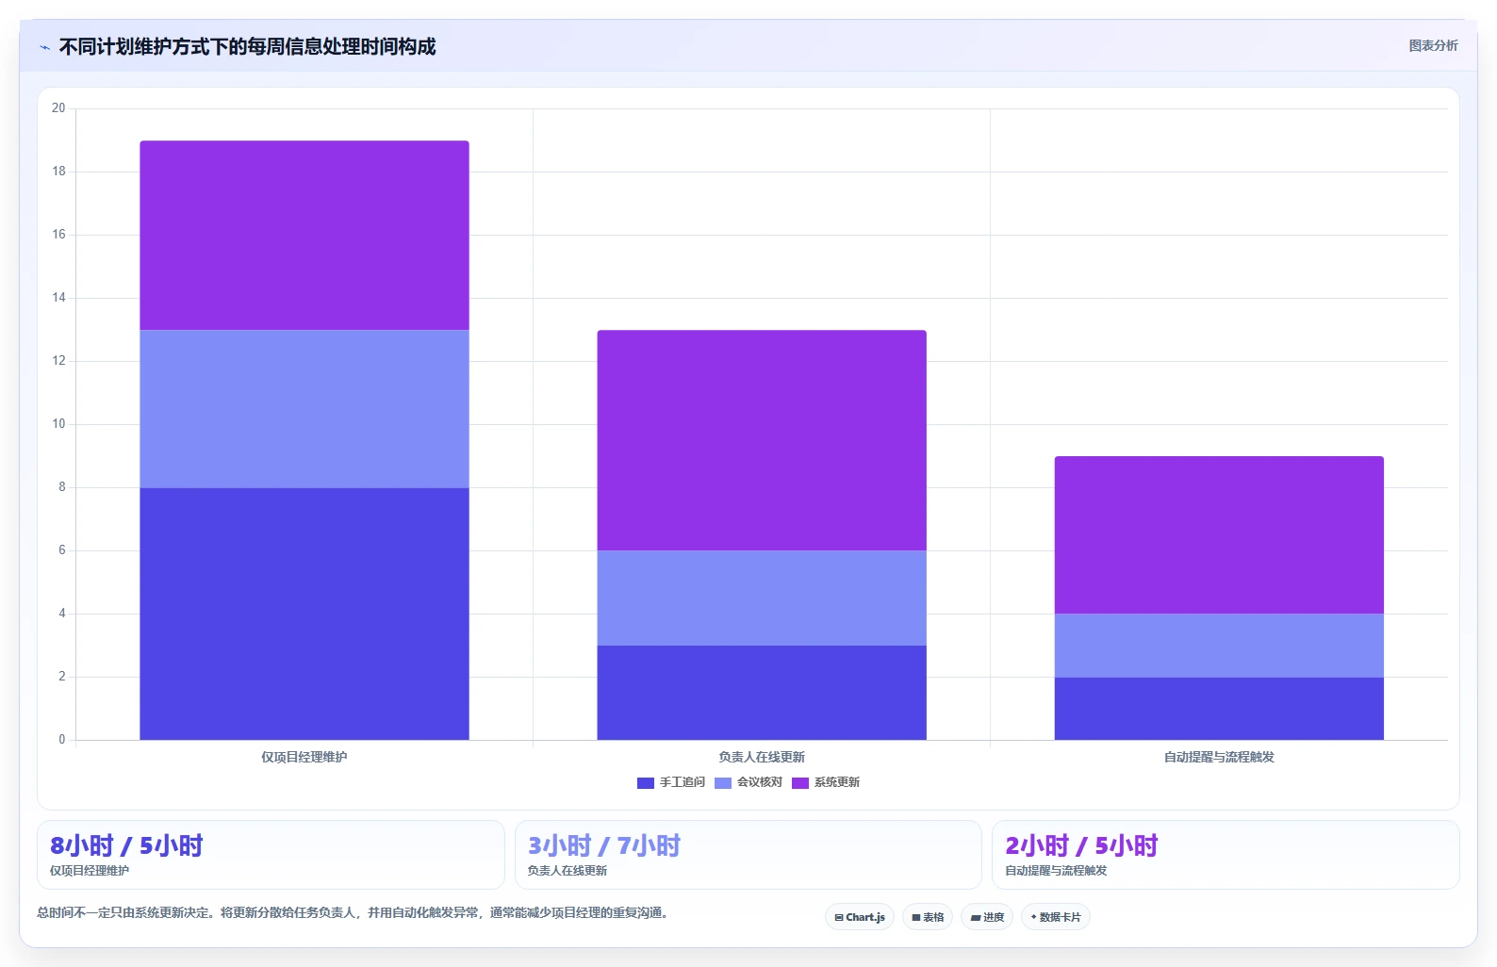Viewport: 1497px width, 967px height.
Task: Click the 手工追问 segment of the 仅项目经理维护 bar
Action: click(304, 614)
